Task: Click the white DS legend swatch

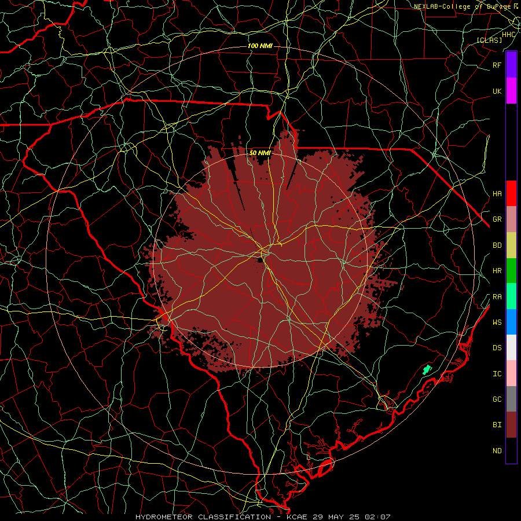Action: [x=511, y=347]
